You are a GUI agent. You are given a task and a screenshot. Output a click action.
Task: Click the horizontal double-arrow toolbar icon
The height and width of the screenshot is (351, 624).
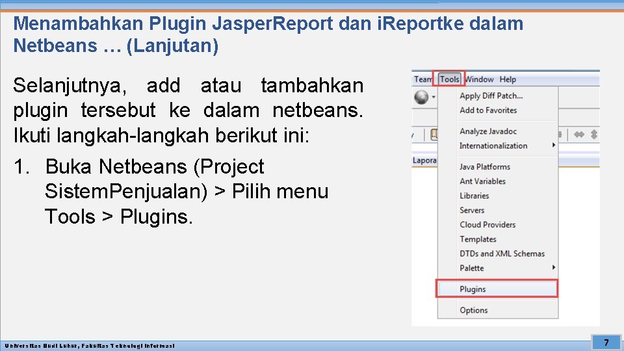click(579, 135)
